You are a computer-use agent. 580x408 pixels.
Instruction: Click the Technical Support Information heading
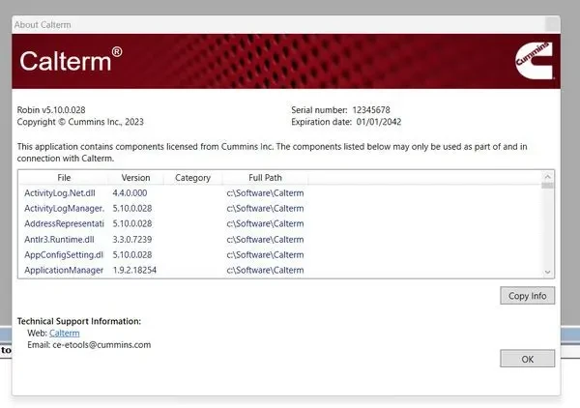coord(79,321)
